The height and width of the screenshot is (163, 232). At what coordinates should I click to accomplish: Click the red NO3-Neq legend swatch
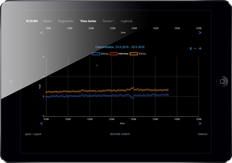point(114,54)
